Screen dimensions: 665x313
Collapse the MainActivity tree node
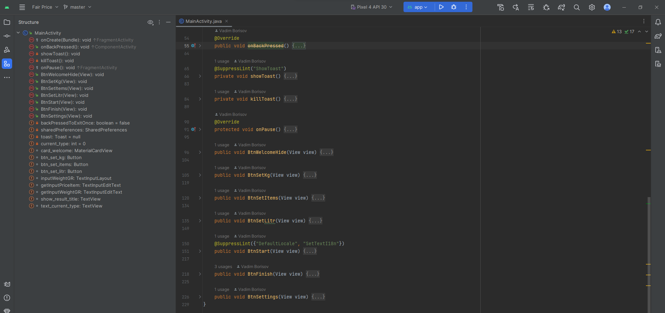pyautogui.click(x=18, y=33)
